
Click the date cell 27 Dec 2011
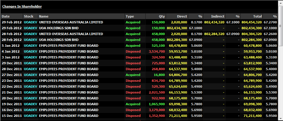point(12,75)
